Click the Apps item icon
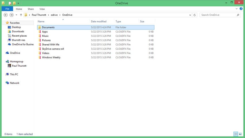The height and width of the screenshot is (138, 245). coord(39,31)
